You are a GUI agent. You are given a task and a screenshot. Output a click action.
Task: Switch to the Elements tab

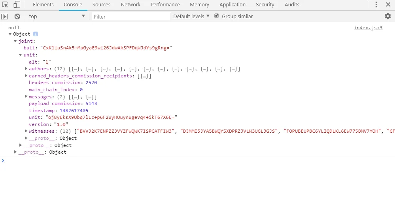(x=43, y=4)
